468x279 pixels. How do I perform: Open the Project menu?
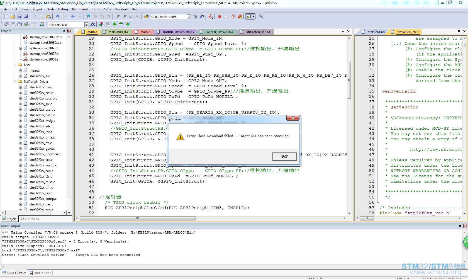[x=37, y=9]
